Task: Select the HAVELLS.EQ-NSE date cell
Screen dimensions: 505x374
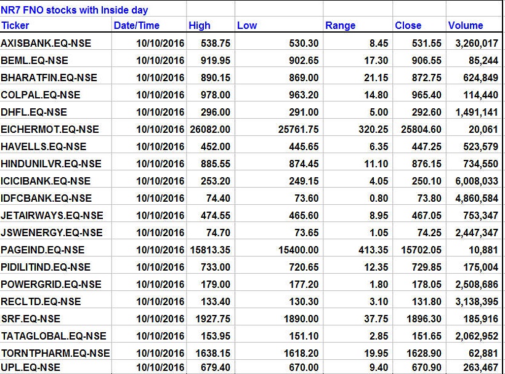Action: click(x=160, y=146)
